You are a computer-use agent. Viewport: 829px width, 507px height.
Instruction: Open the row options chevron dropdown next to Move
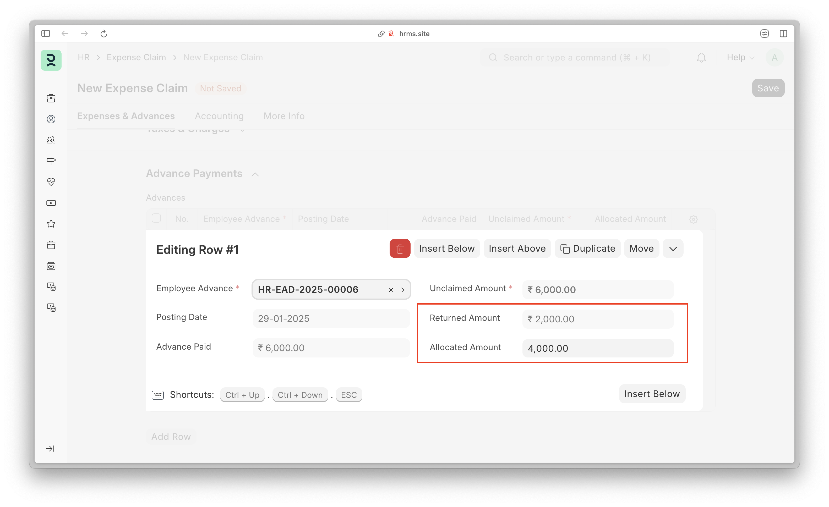pyautogui.click(x=673, y=249)
